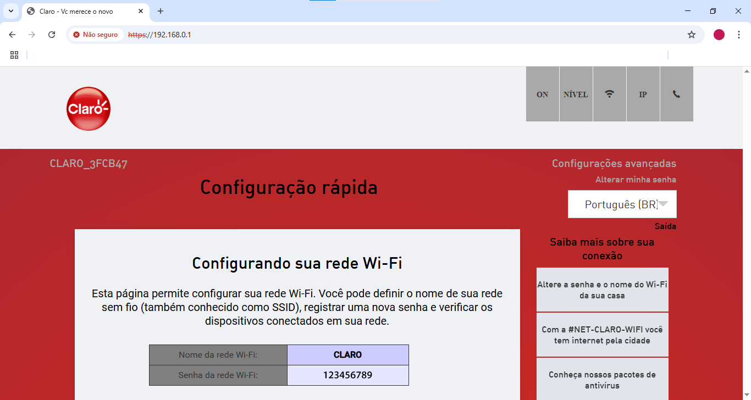Click the Nome da rede Wi-Fi label
This screenshot has width=751, height=400.
218,355
